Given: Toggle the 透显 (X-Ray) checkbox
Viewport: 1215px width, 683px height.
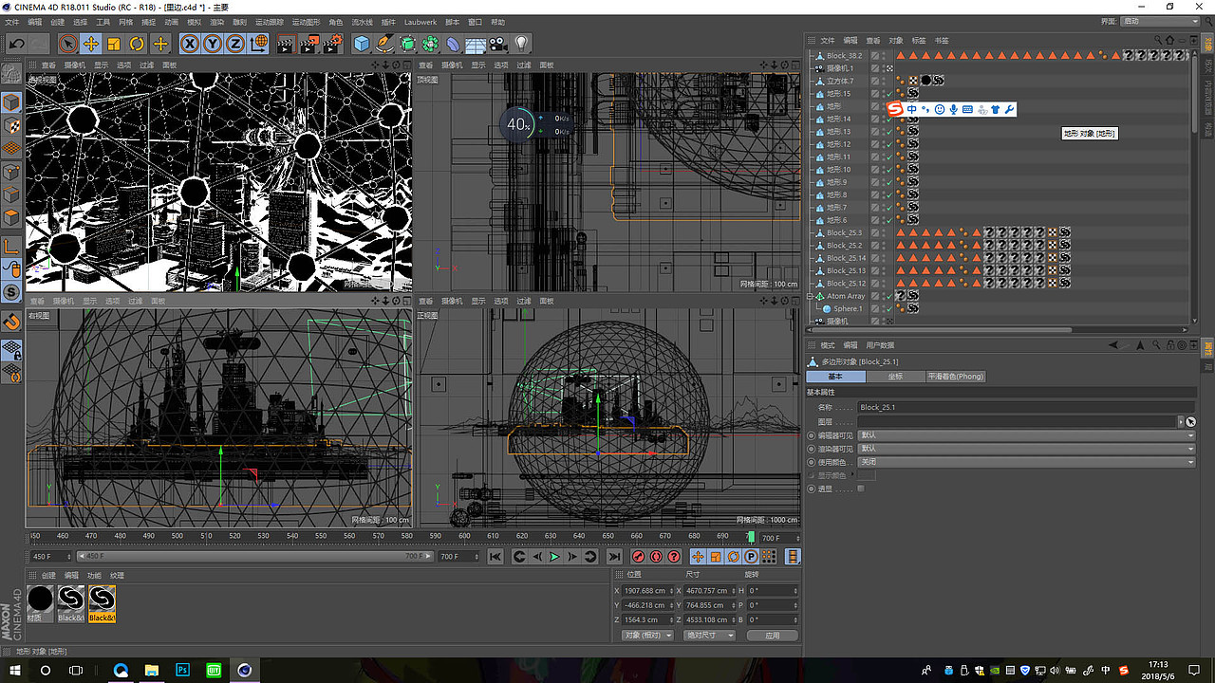Looking at the screenshot, I should coord(861,489).
